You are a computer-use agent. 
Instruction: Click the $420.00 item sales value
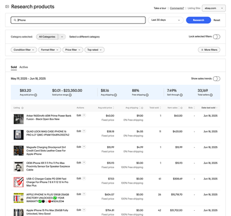coord(177,132)
